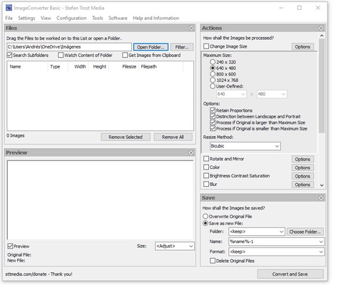Click Convert and Save button
The image size is (341, 285).
(290, 274)
